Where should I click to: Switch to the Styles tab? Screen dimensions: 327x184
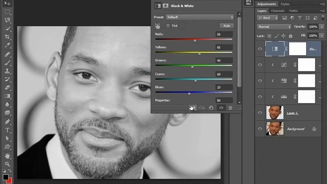(x=285, y=4)
